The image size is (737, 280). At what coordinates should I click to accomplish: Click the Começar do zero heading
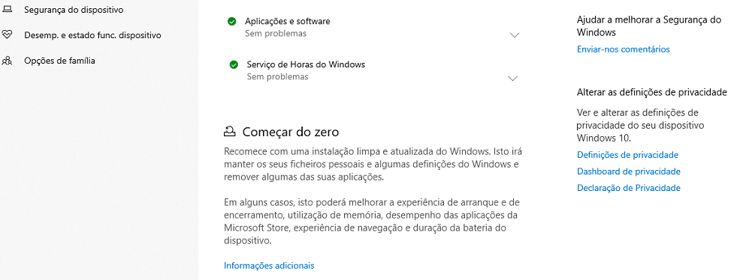point(291,132)
